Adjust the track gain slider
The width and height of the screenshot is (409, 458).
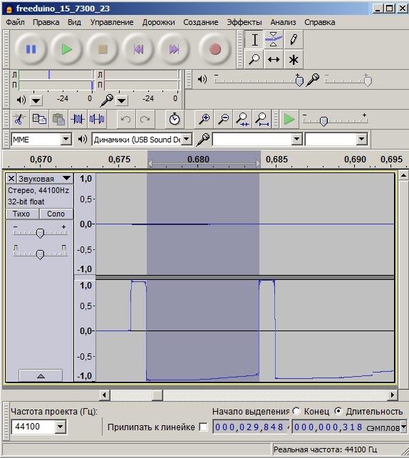(40, 233)
